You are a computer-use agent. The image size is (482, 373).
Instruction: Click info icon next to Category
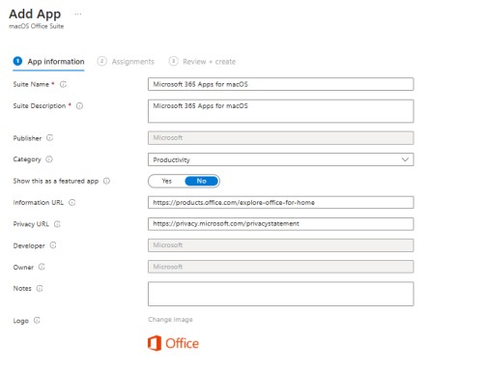tap(49, 159)
